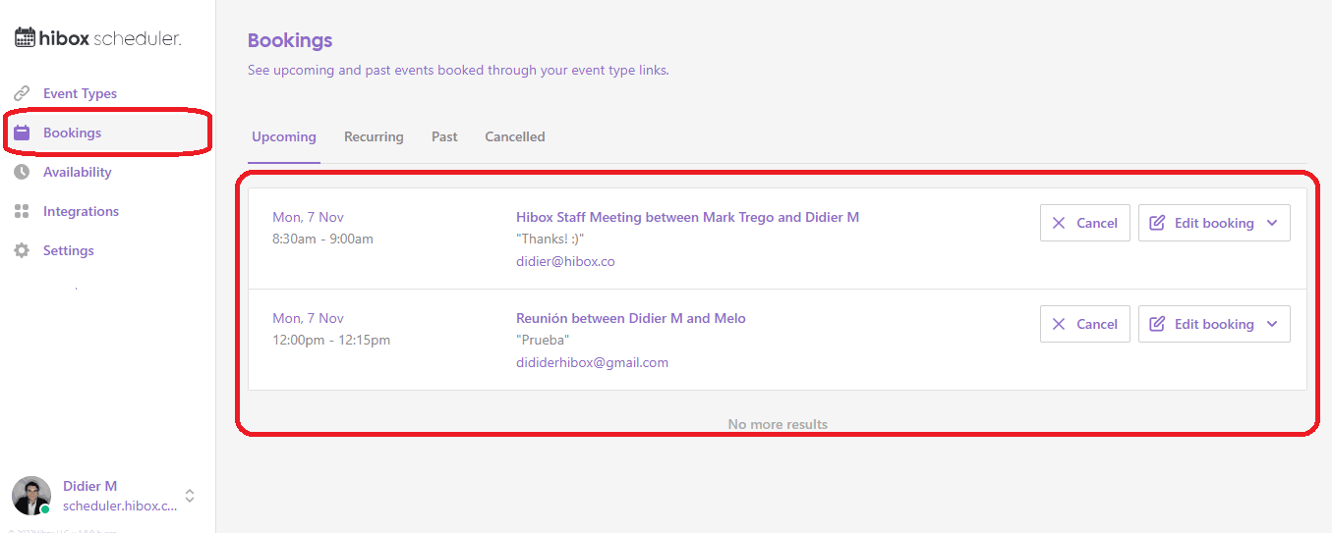The width and height of the screenshot is (1332, 533).
Task: Switch to the Recurring tab
Action: [374, 136]
